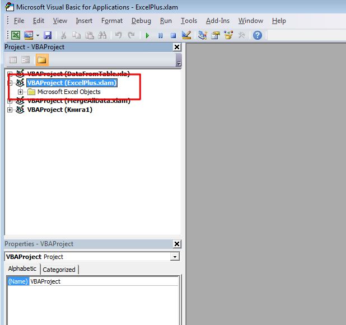Expand Microsoft Excel Objects folder

tap(20, 92)
